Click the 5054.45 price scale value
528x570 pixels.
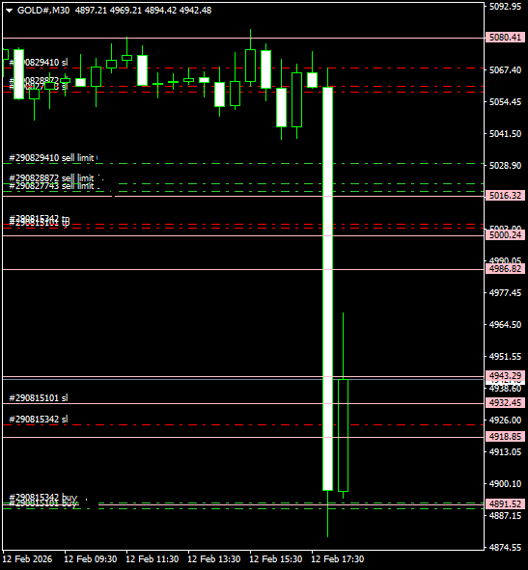(x=505, y=102)
